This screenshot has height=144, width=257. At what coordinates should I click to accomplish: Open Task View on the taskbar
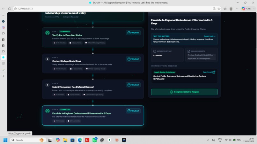50,140
